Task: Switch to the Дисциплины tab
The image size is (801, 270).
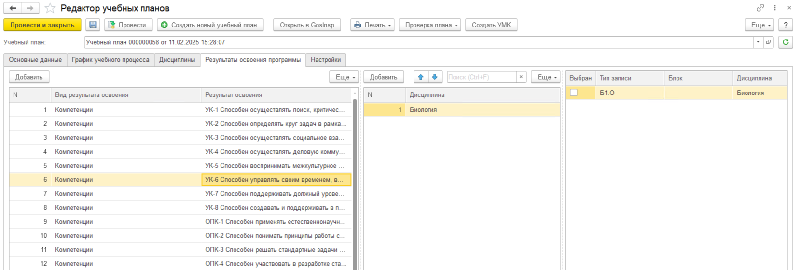Action: [177, 60]
